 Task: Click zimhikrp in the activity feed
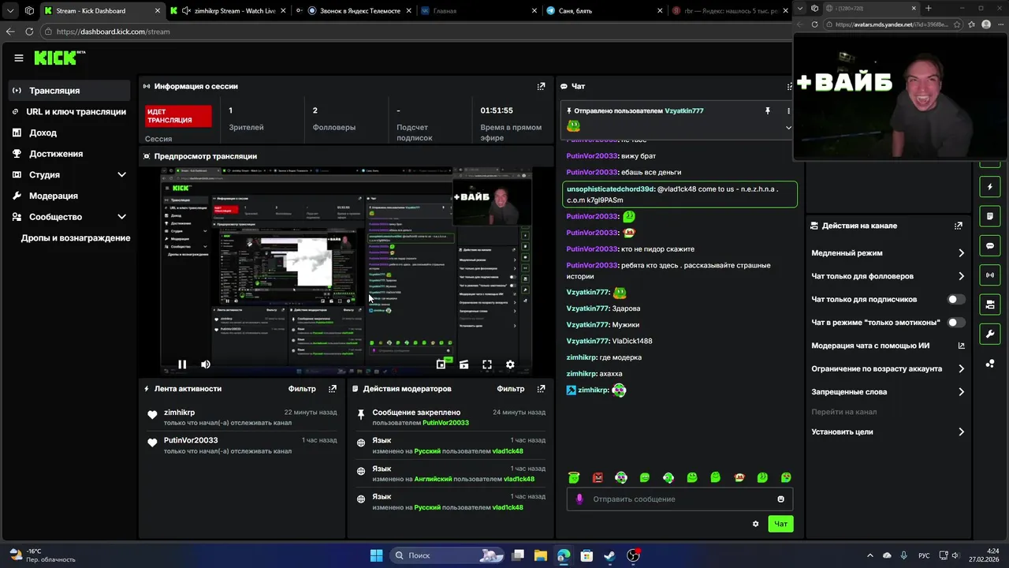click(179, 413)
